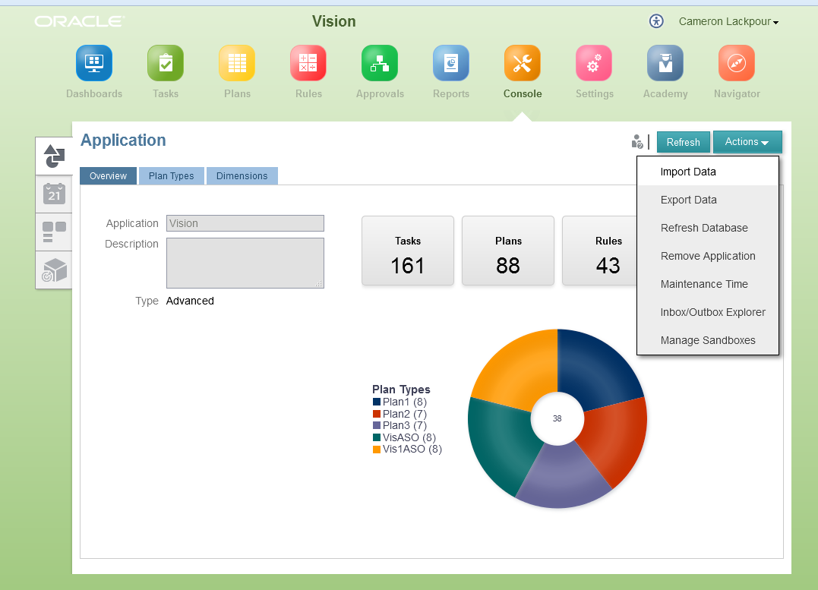Click the Application page heading

click(123, 140)
